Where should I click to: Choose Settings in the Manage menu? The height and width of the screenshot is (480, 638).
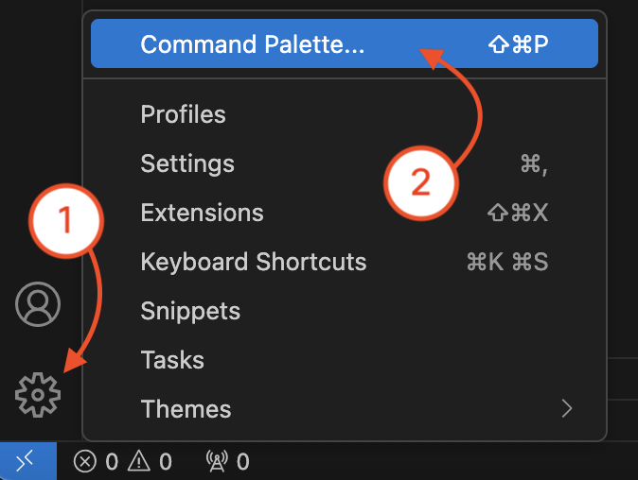point(187,163)
